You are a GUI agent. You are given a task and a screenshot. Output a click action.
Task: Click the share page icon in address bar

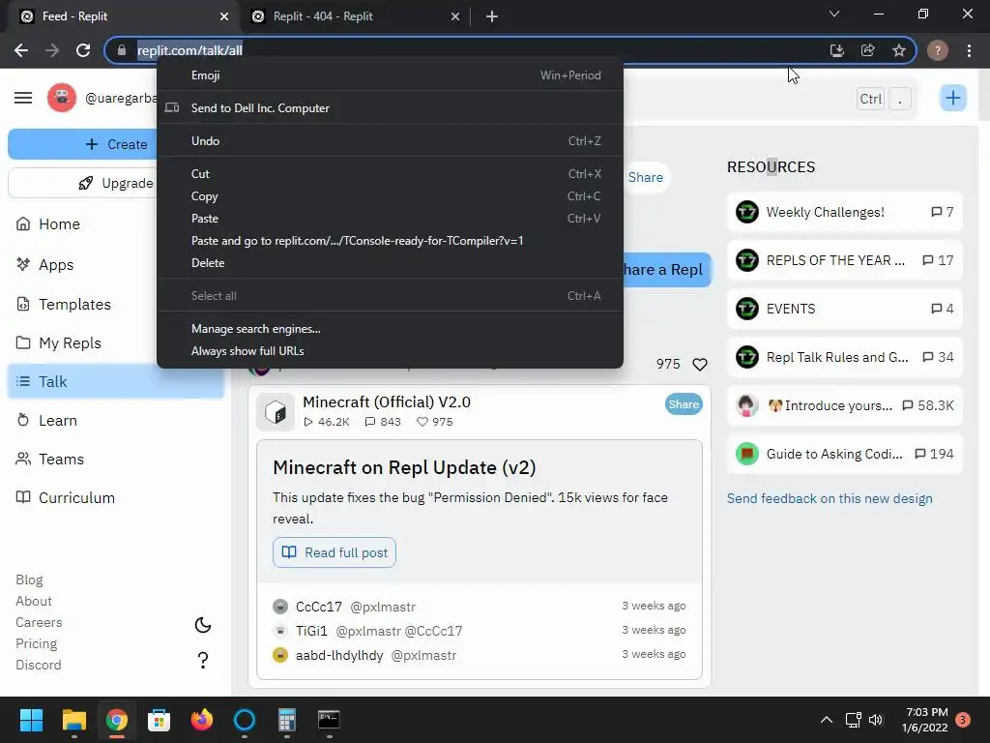coord(868,50)
